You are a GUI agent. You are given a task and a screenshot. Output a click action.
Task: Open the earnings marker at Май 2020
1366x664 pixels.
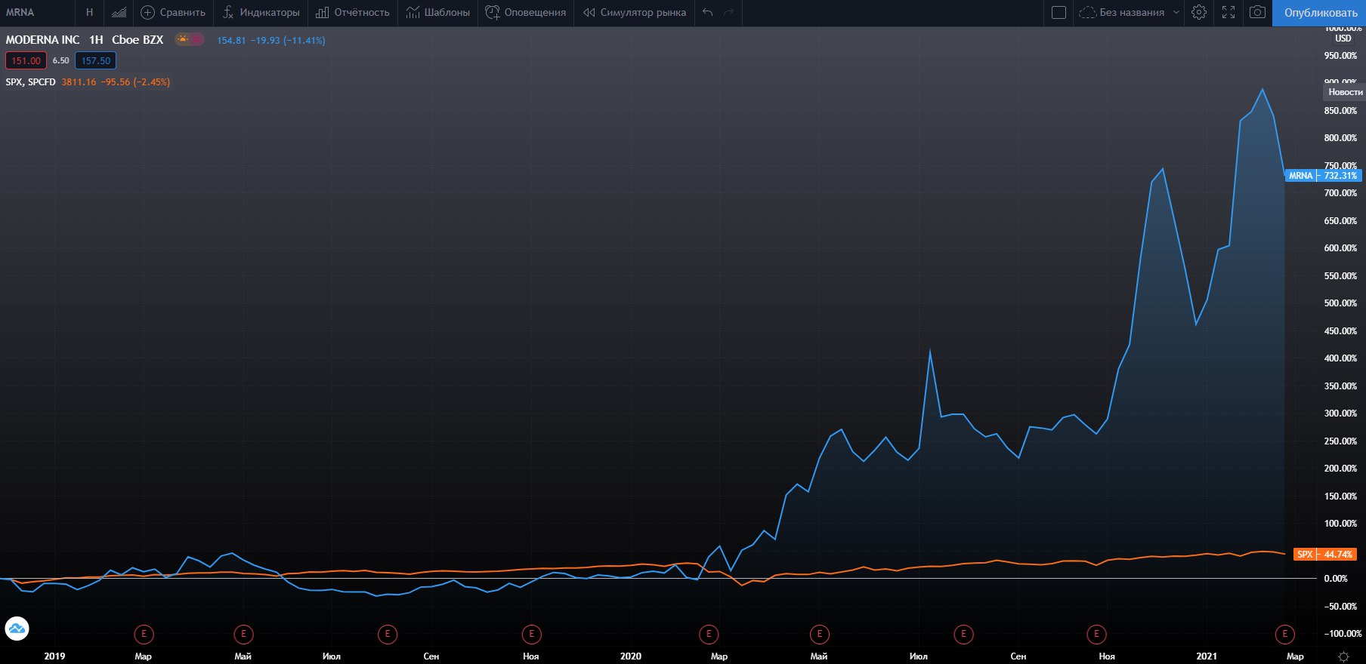point(819,634)
